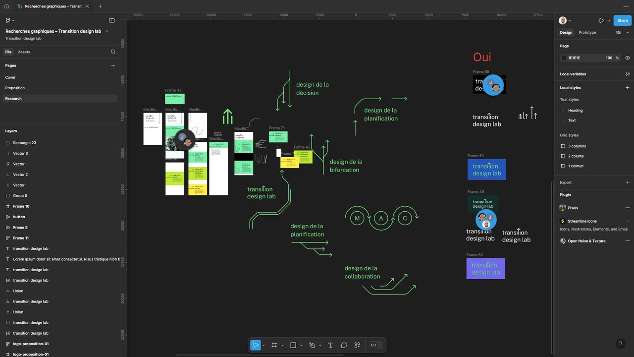Select the Frame 10 layer

[x=21, y=206]
